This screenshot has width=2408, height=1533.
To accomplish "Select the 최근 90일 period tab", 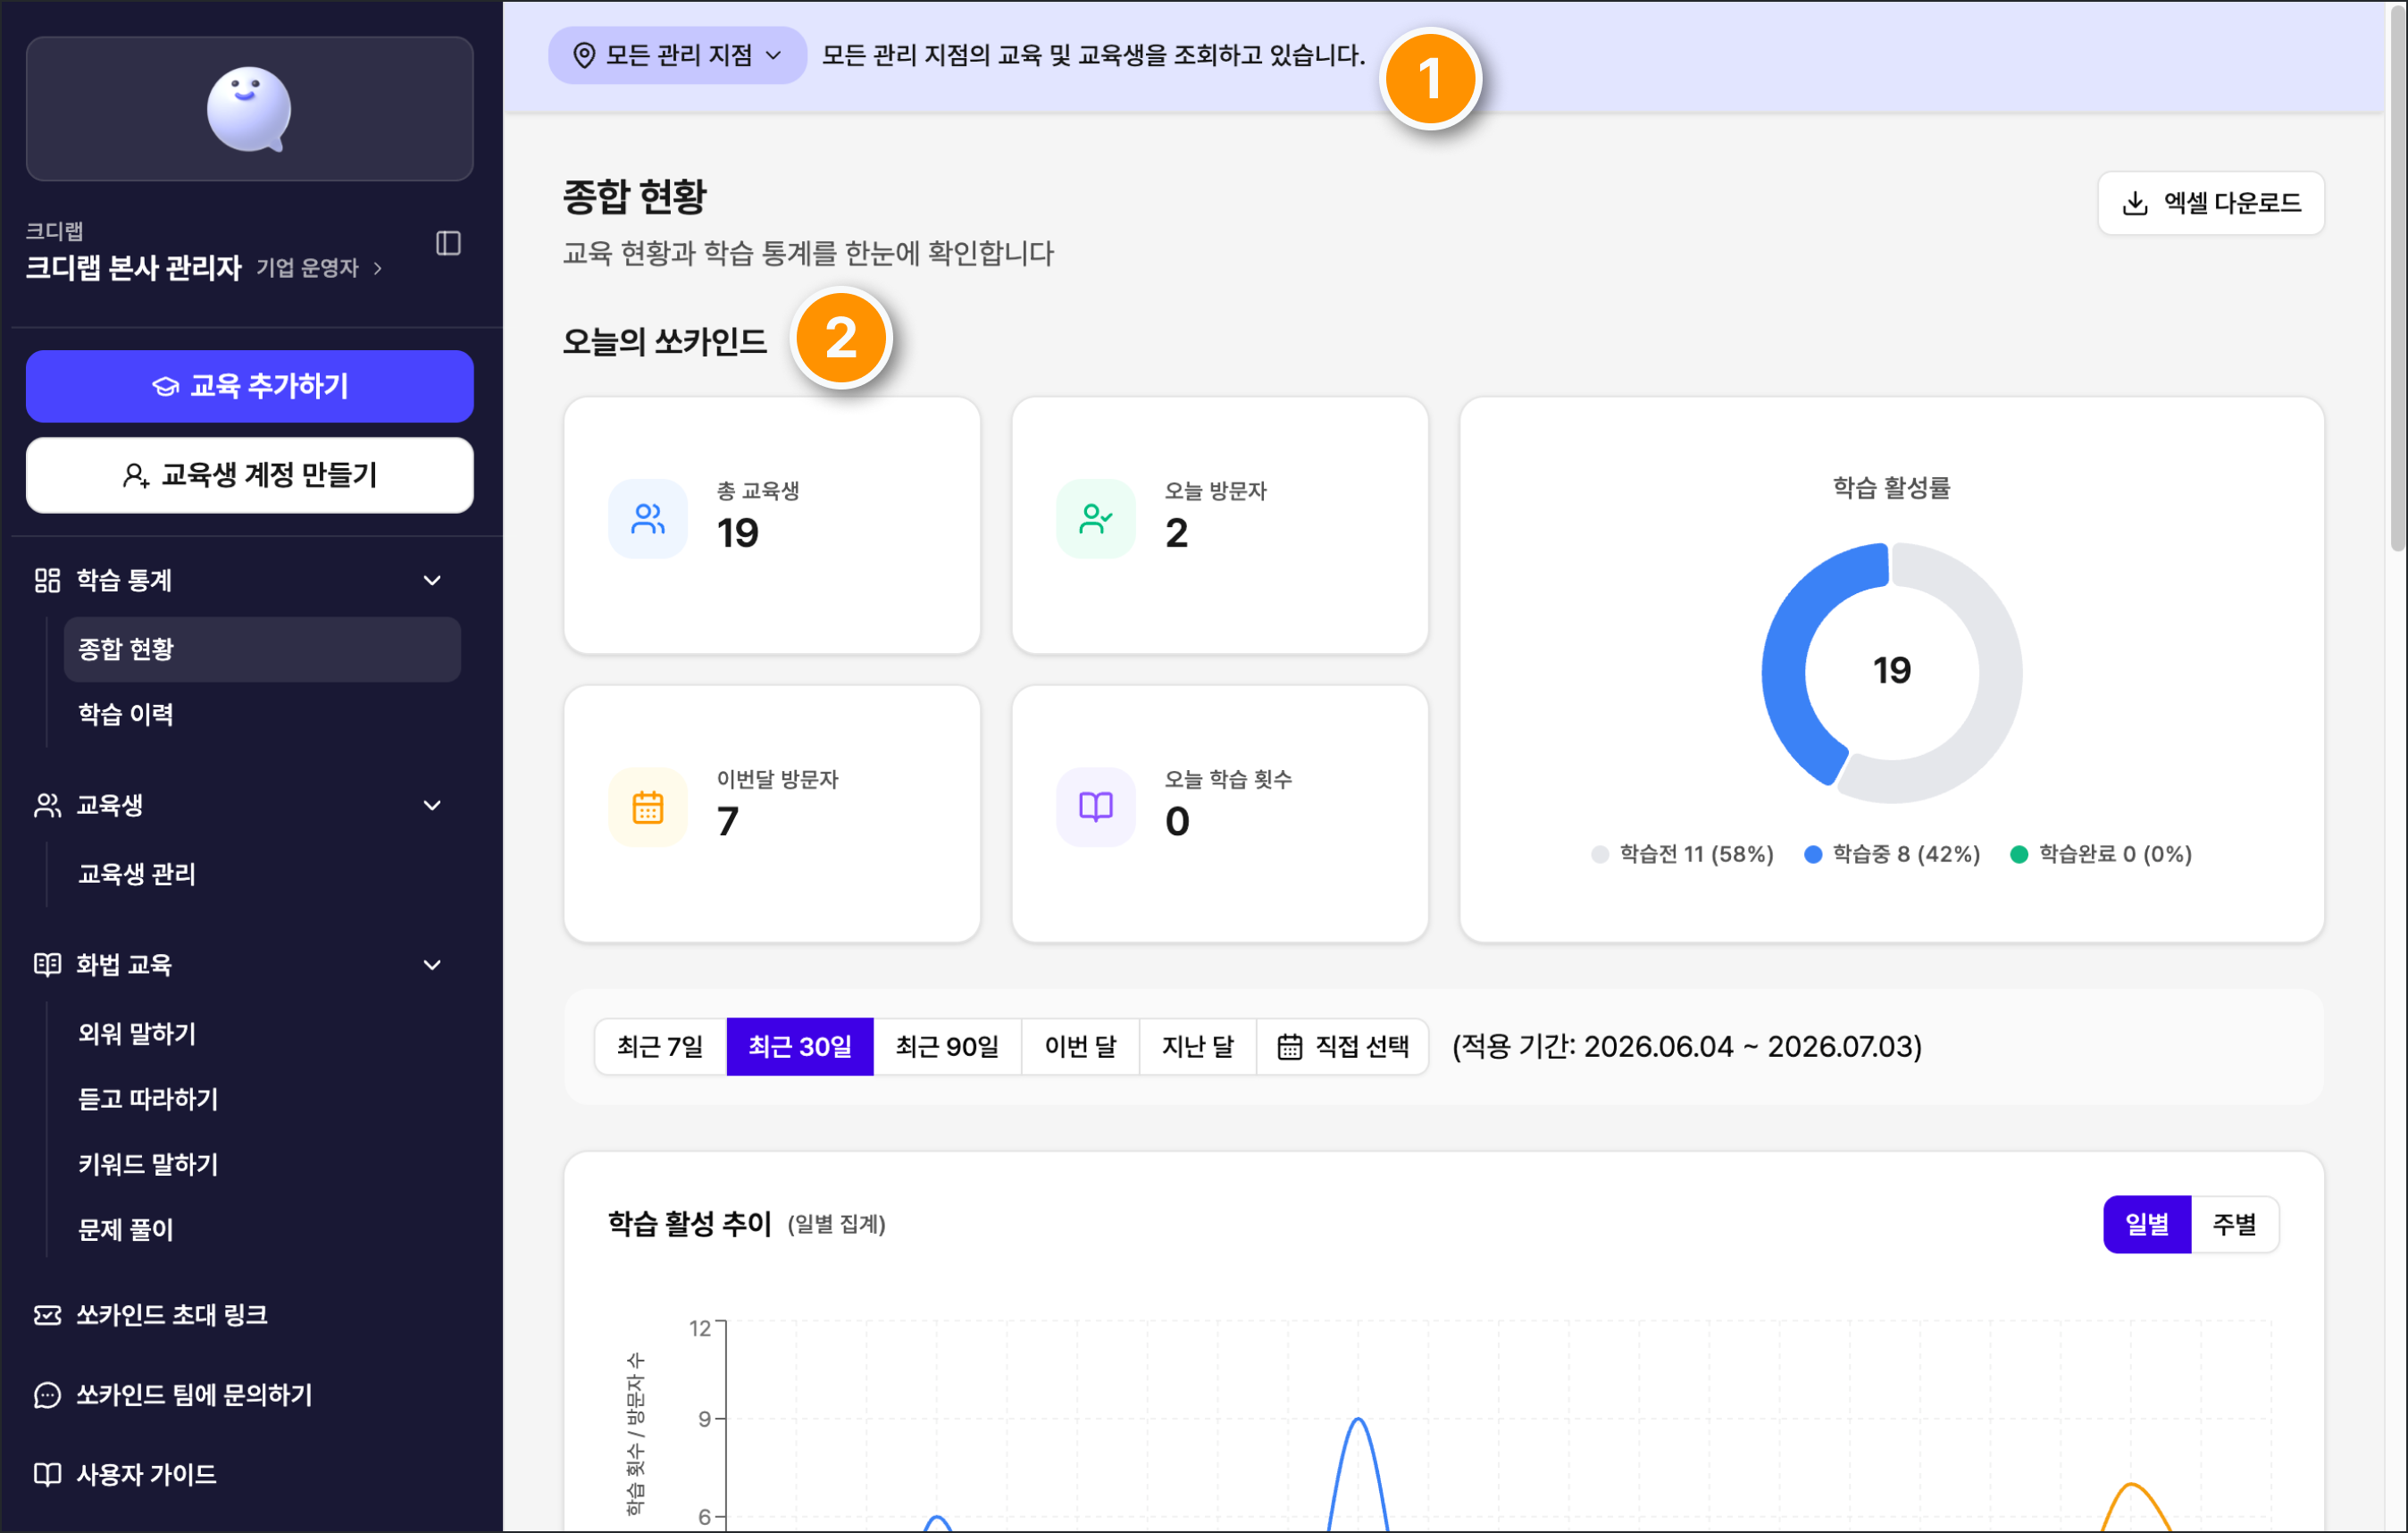I will (947, 1046).
